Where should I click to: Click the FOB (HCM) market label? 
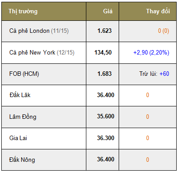[x=24, y=74]
